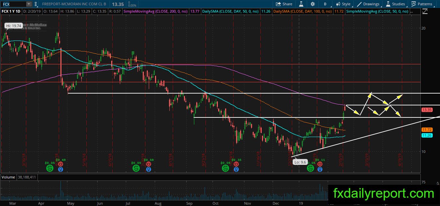Click the blue lightbulb icon under $0.58
Screen dimensions: 440x206
[148, 169]
